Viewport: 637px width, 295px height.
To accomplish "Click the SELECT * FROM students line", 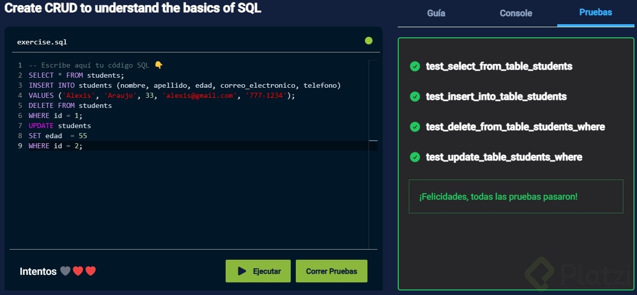I will pos(76,75).
